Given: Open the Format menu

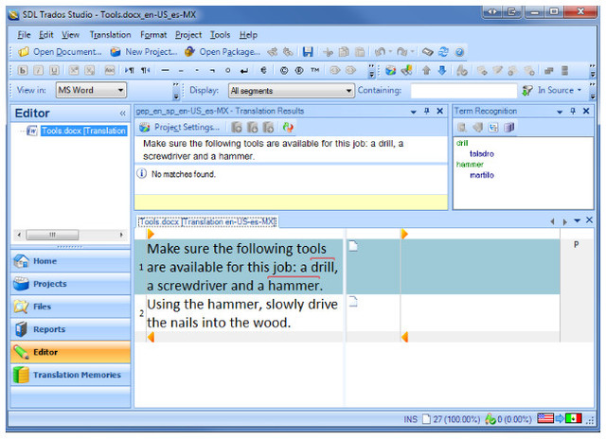Looking at the screenshot, I should click(x=153, y=35).
